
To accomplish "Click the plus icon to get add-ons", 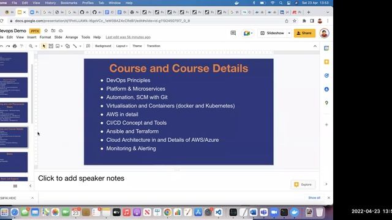I will [x=326, y=125].
